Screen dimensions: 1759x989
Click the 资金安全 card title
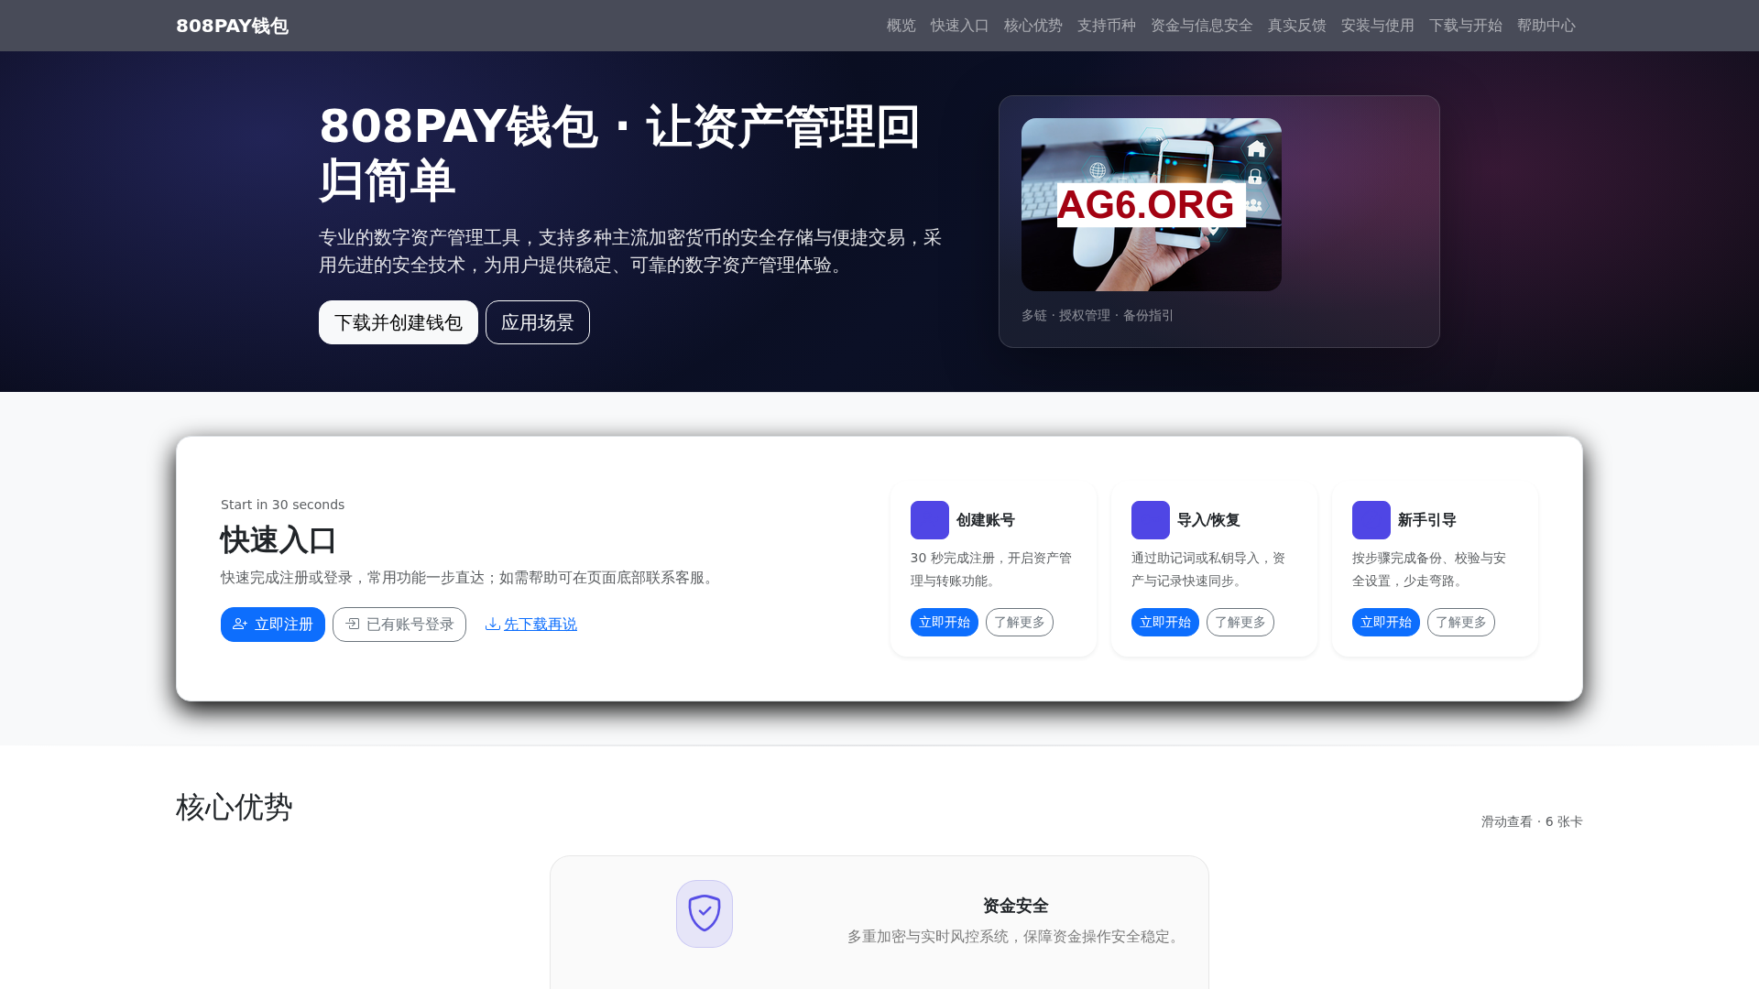1016,906
